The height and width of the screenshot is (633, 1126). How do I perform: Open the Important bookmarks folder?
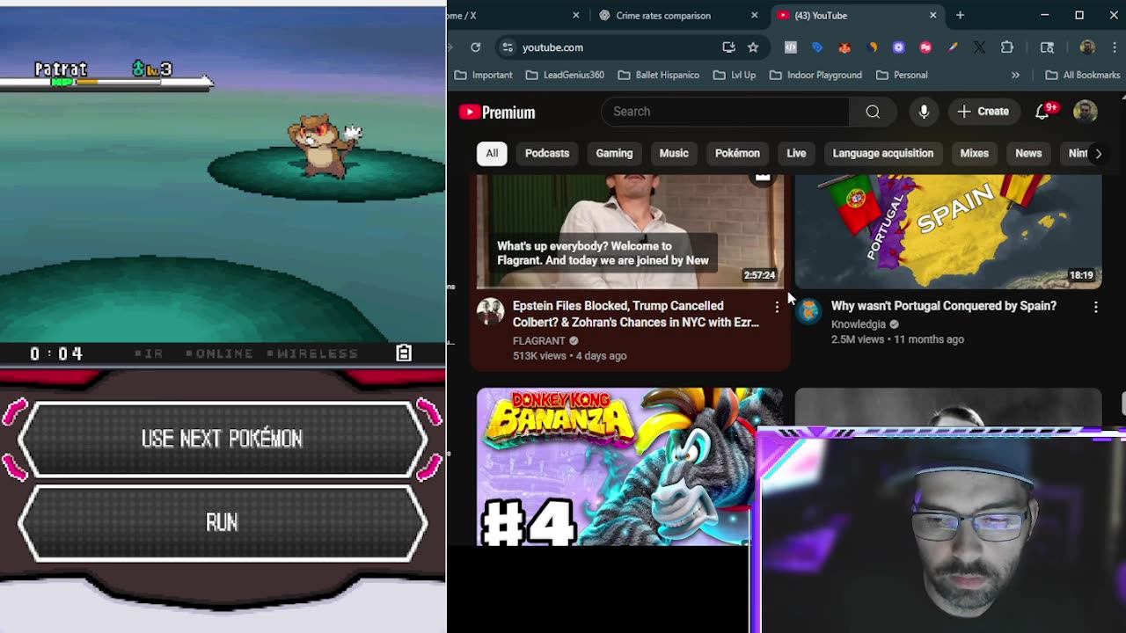tap(484, 75)
